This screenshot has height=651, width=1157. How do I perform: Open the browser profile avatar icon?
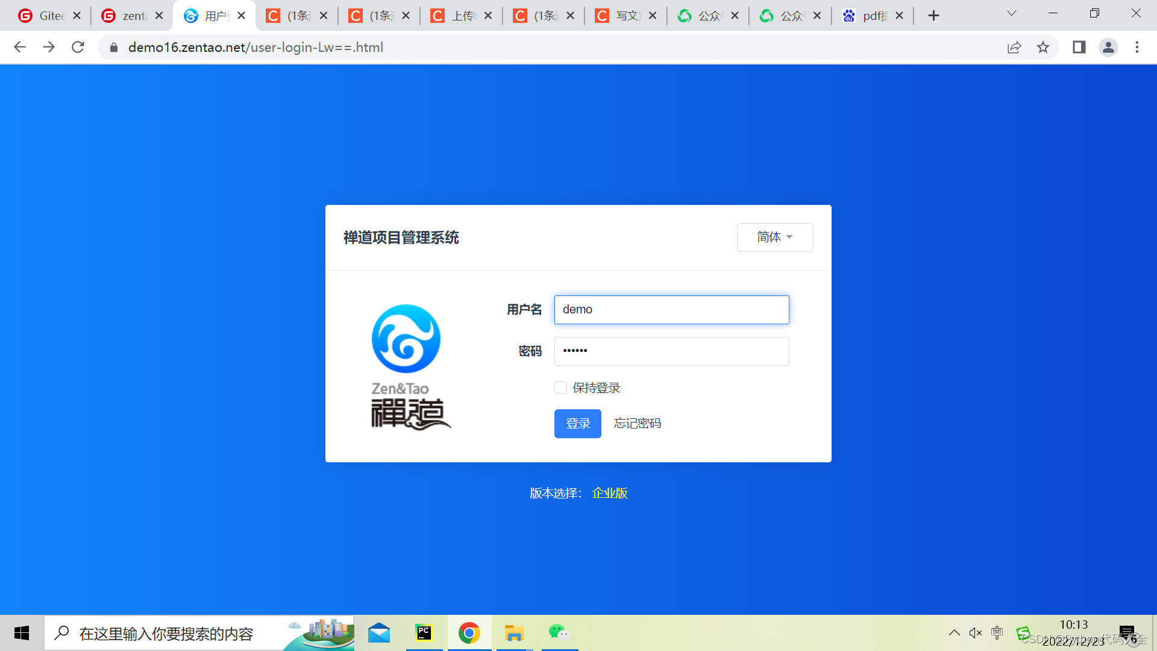[1109, 47]
